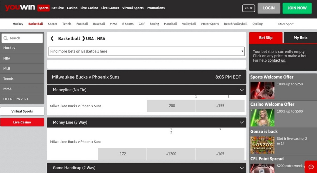This screenshot has width=317, height=173.
Task: Click the youwin logo
Action: coord(20,8)
